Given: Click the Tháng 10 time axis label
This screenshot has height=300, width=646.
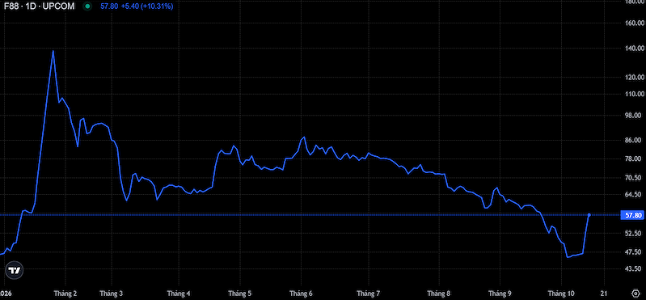Looking at the screenshot, I should (x=561, y=294).
